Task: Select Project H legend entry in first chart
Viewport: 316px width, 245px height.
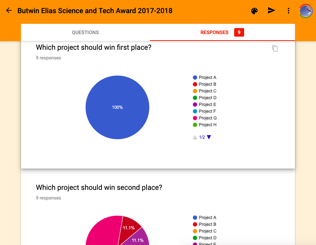Action: (x=207, y=125)
